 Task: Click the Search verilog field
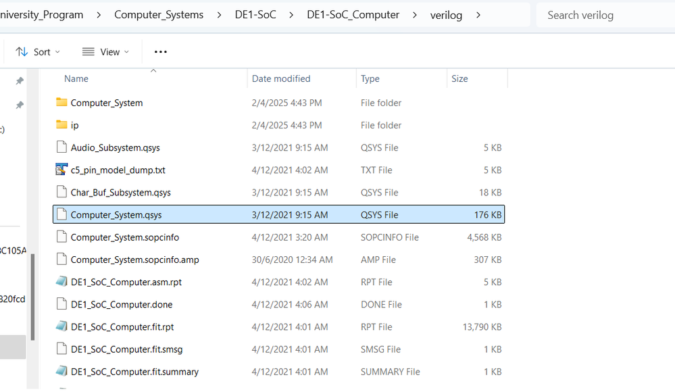click(605, 15)
